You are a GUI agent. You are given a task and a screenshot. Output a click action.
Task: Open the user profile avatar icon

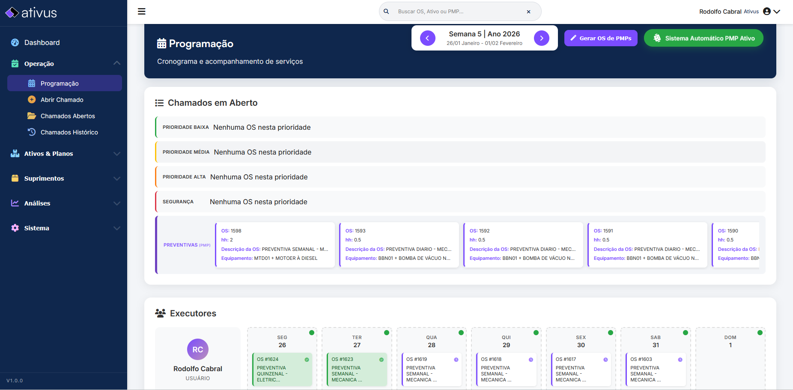[x=767, y=12]
